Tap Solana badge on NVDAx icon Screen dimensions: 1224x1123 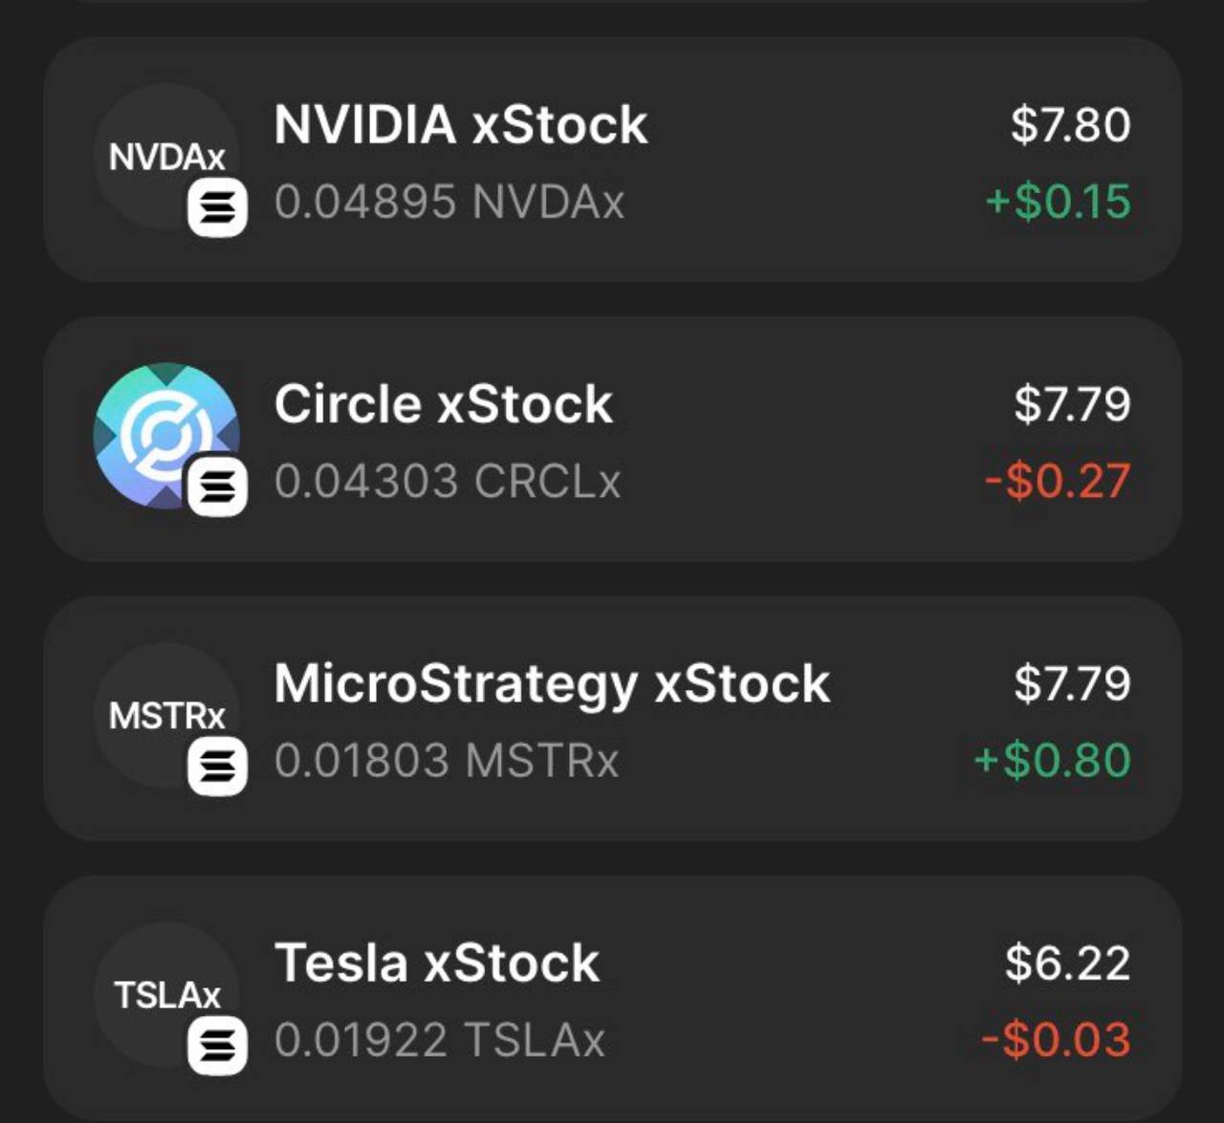coord(217,207)
